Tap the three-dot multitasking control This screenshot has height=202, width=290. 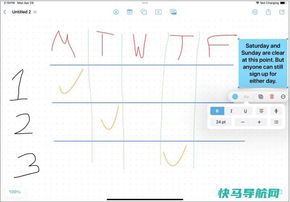tap(145, 3)
